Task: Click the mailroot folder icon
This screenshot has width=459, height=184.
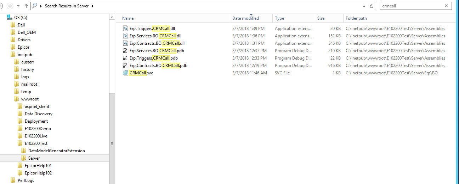Action: [17, 84]
